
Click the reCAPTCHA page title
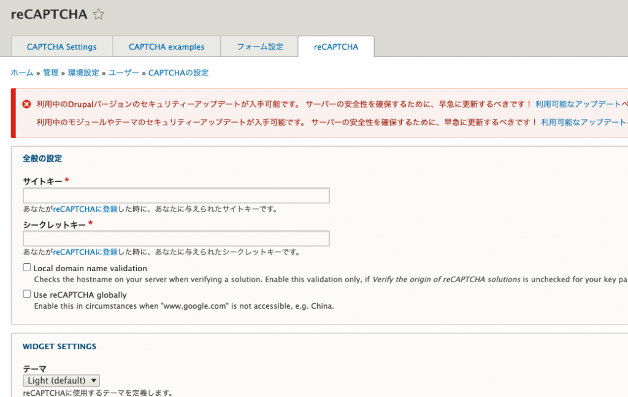tap(49, 15)
